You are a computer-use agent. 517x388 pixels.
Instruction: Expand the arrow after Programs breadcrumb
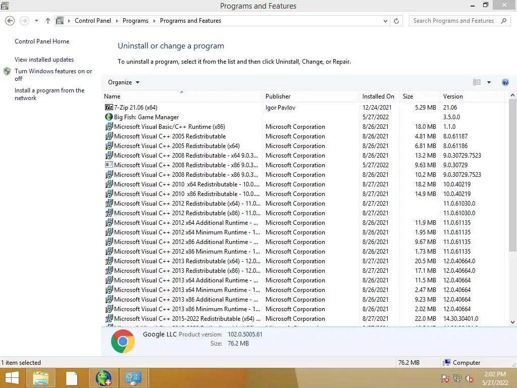click(x=154, y=21)
